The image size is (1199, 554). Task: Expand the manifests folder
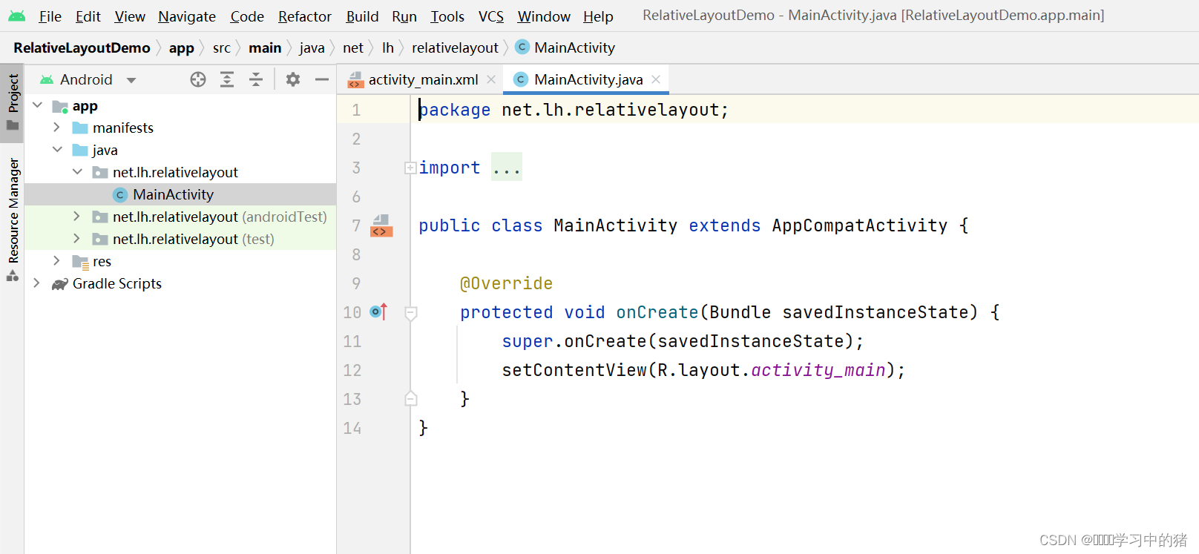(x=57, y=128)
